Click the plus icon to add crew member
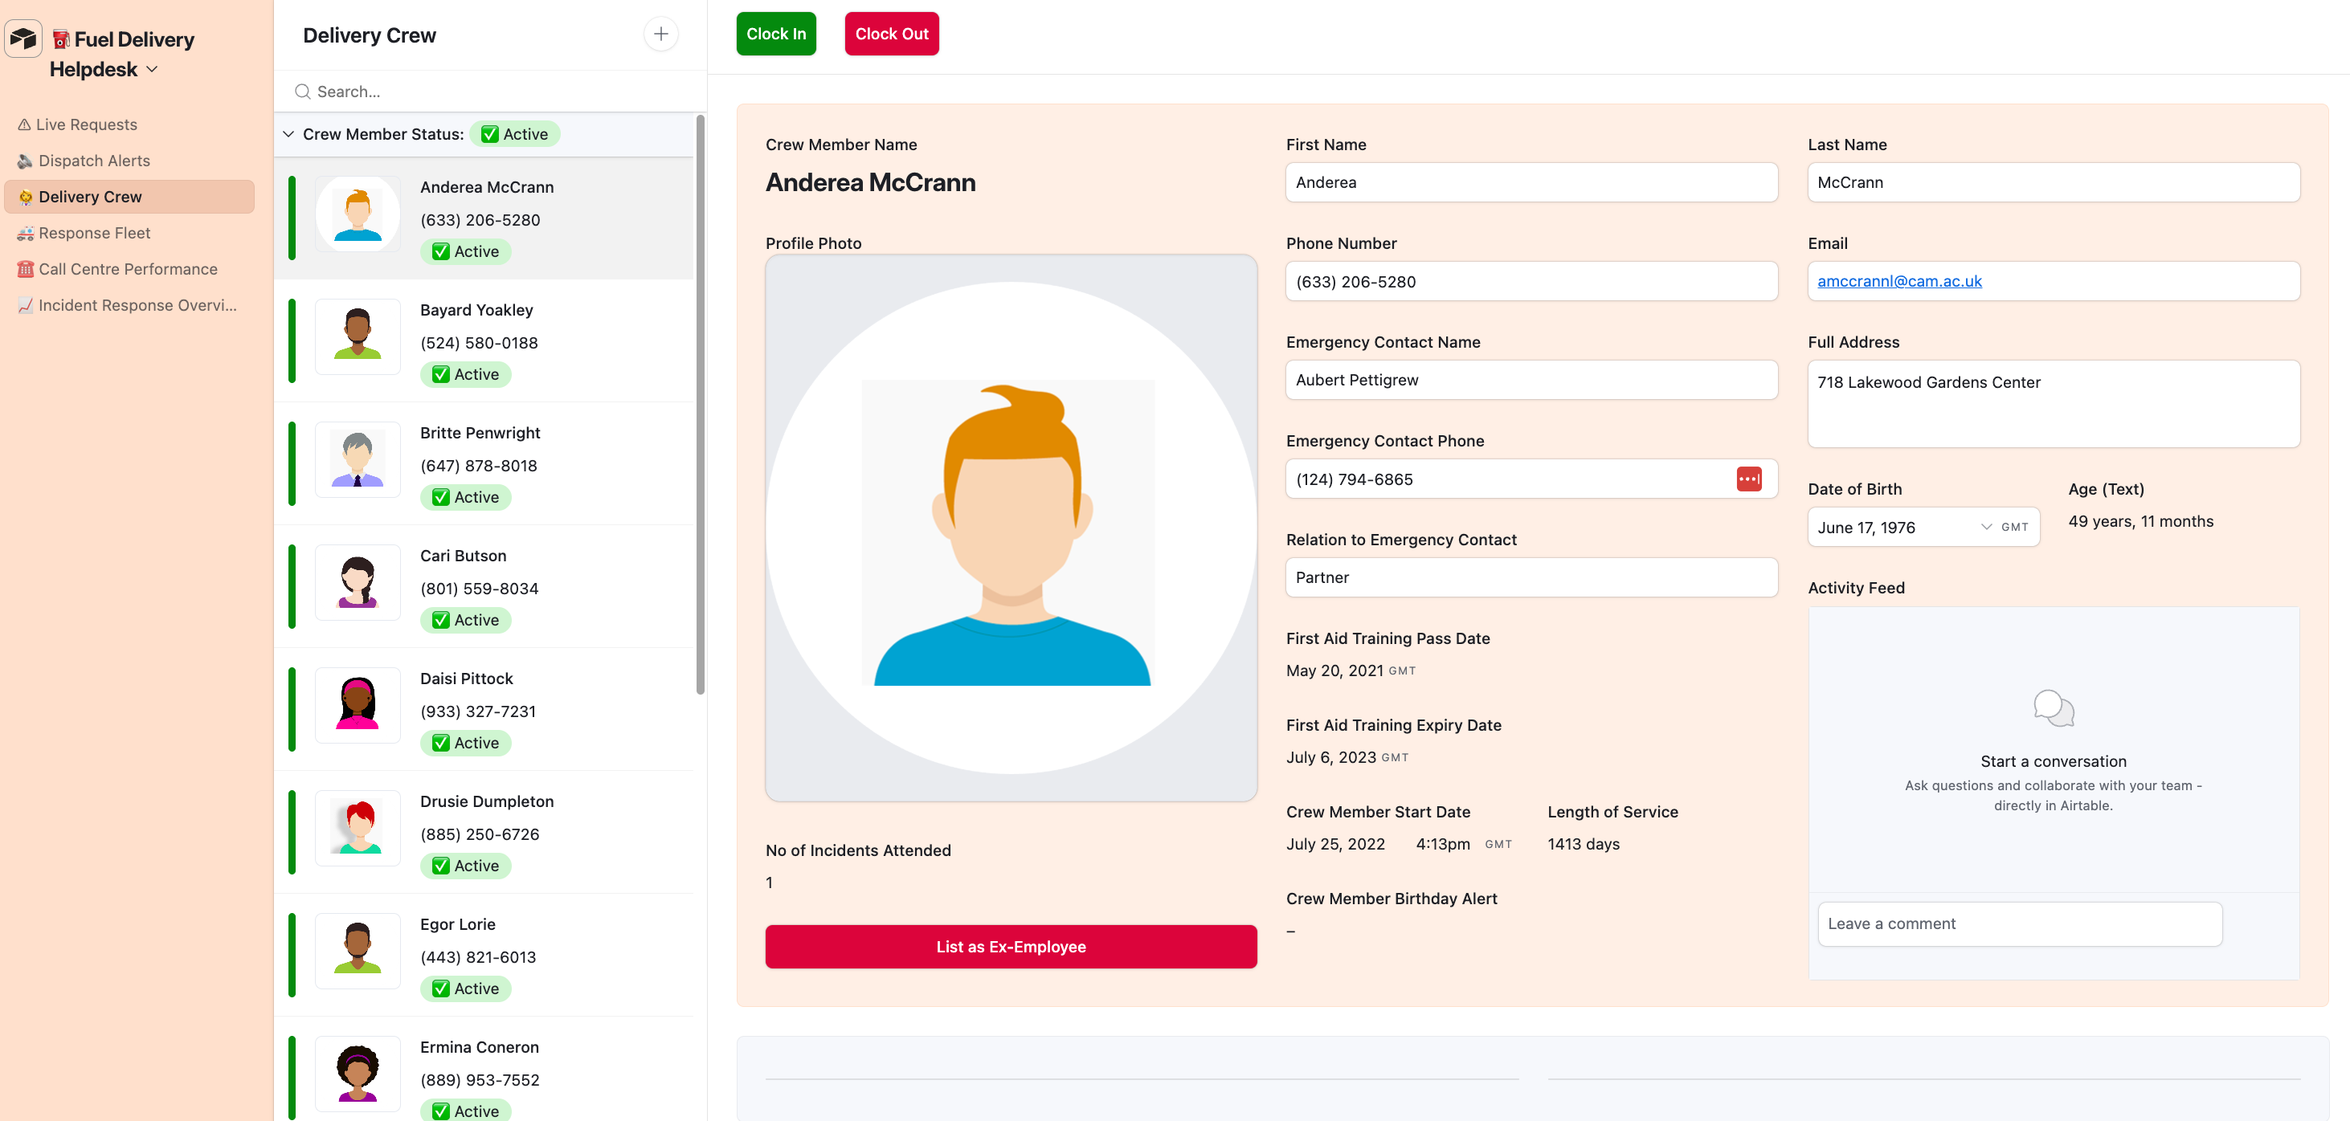The height and width of the screenshot is (1121, 2350). (660, 35)
